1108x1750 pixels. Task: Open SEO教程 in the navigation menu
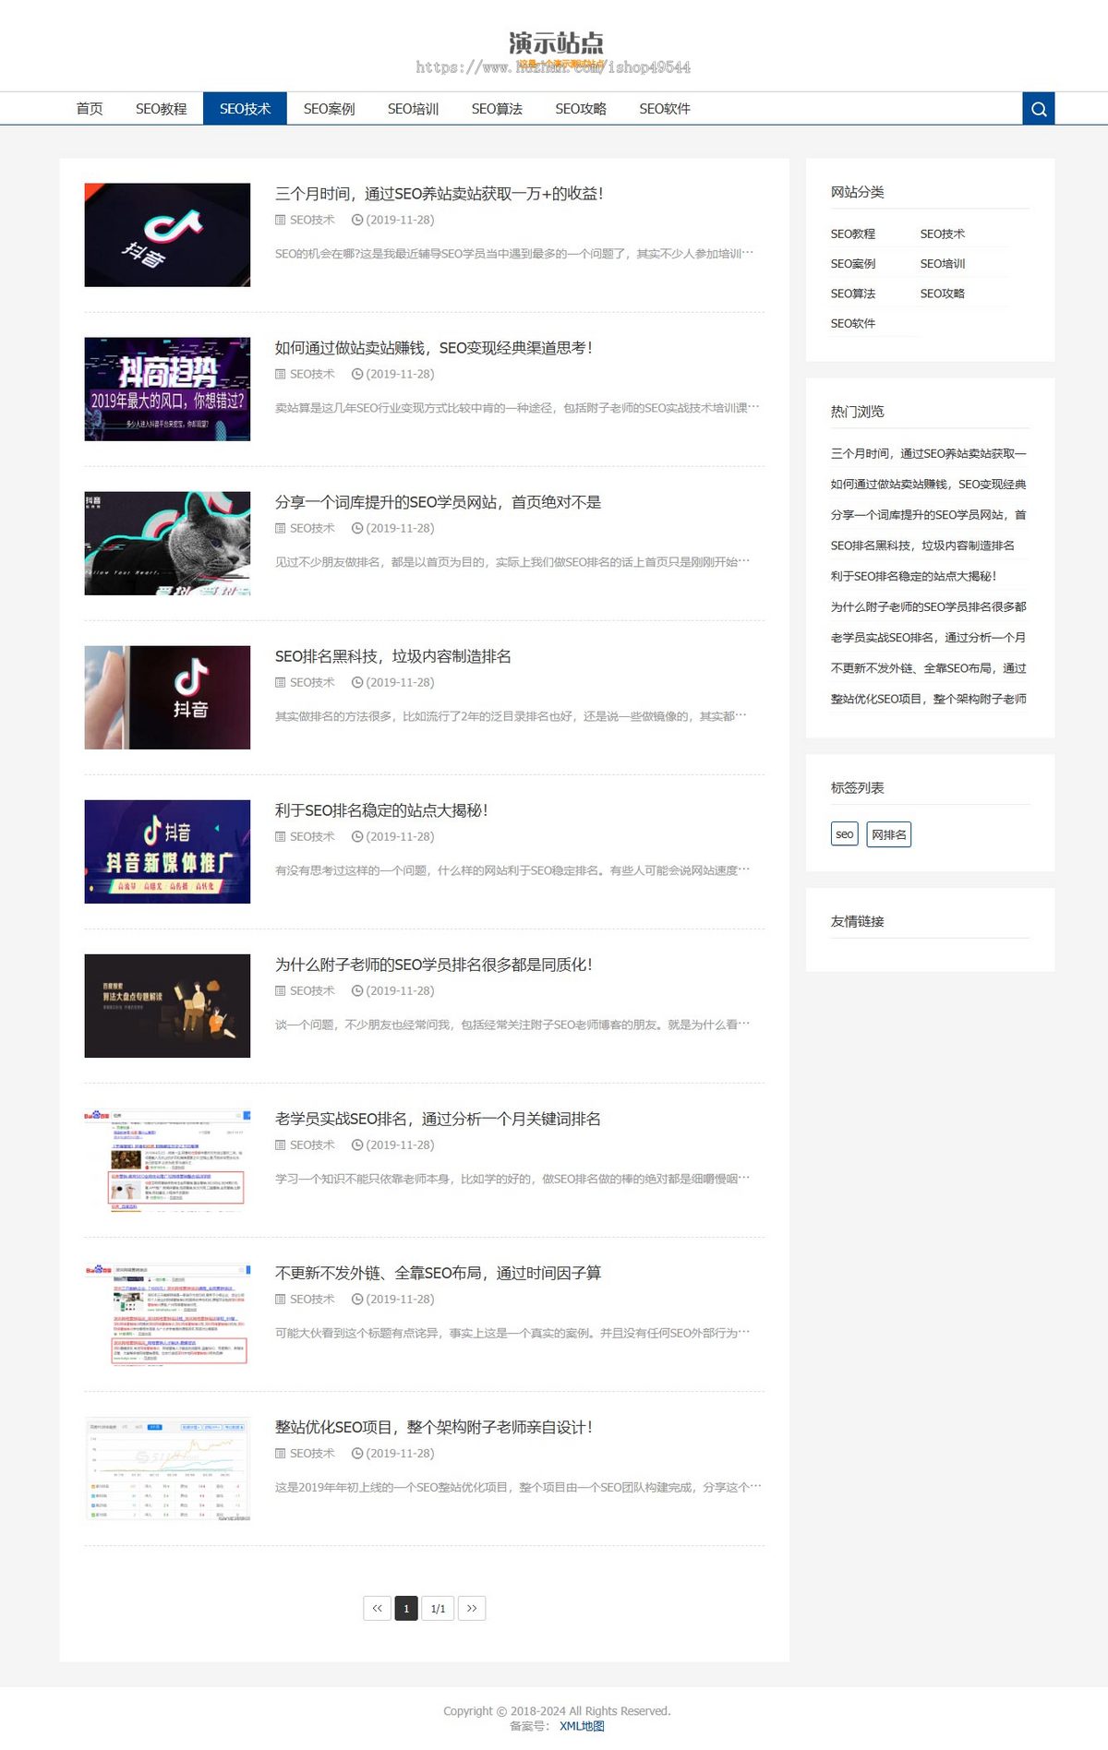point(161,109)
